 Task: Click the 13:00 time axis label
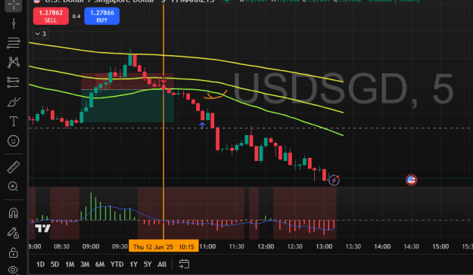pyautogui.click(x=324, y=246)
